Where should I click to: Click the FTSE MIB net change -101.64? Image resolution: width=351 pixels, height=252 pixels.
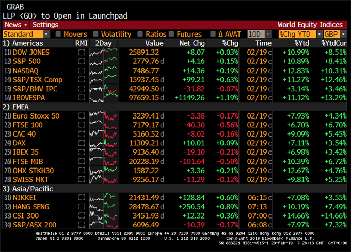(x=192, y=161)
